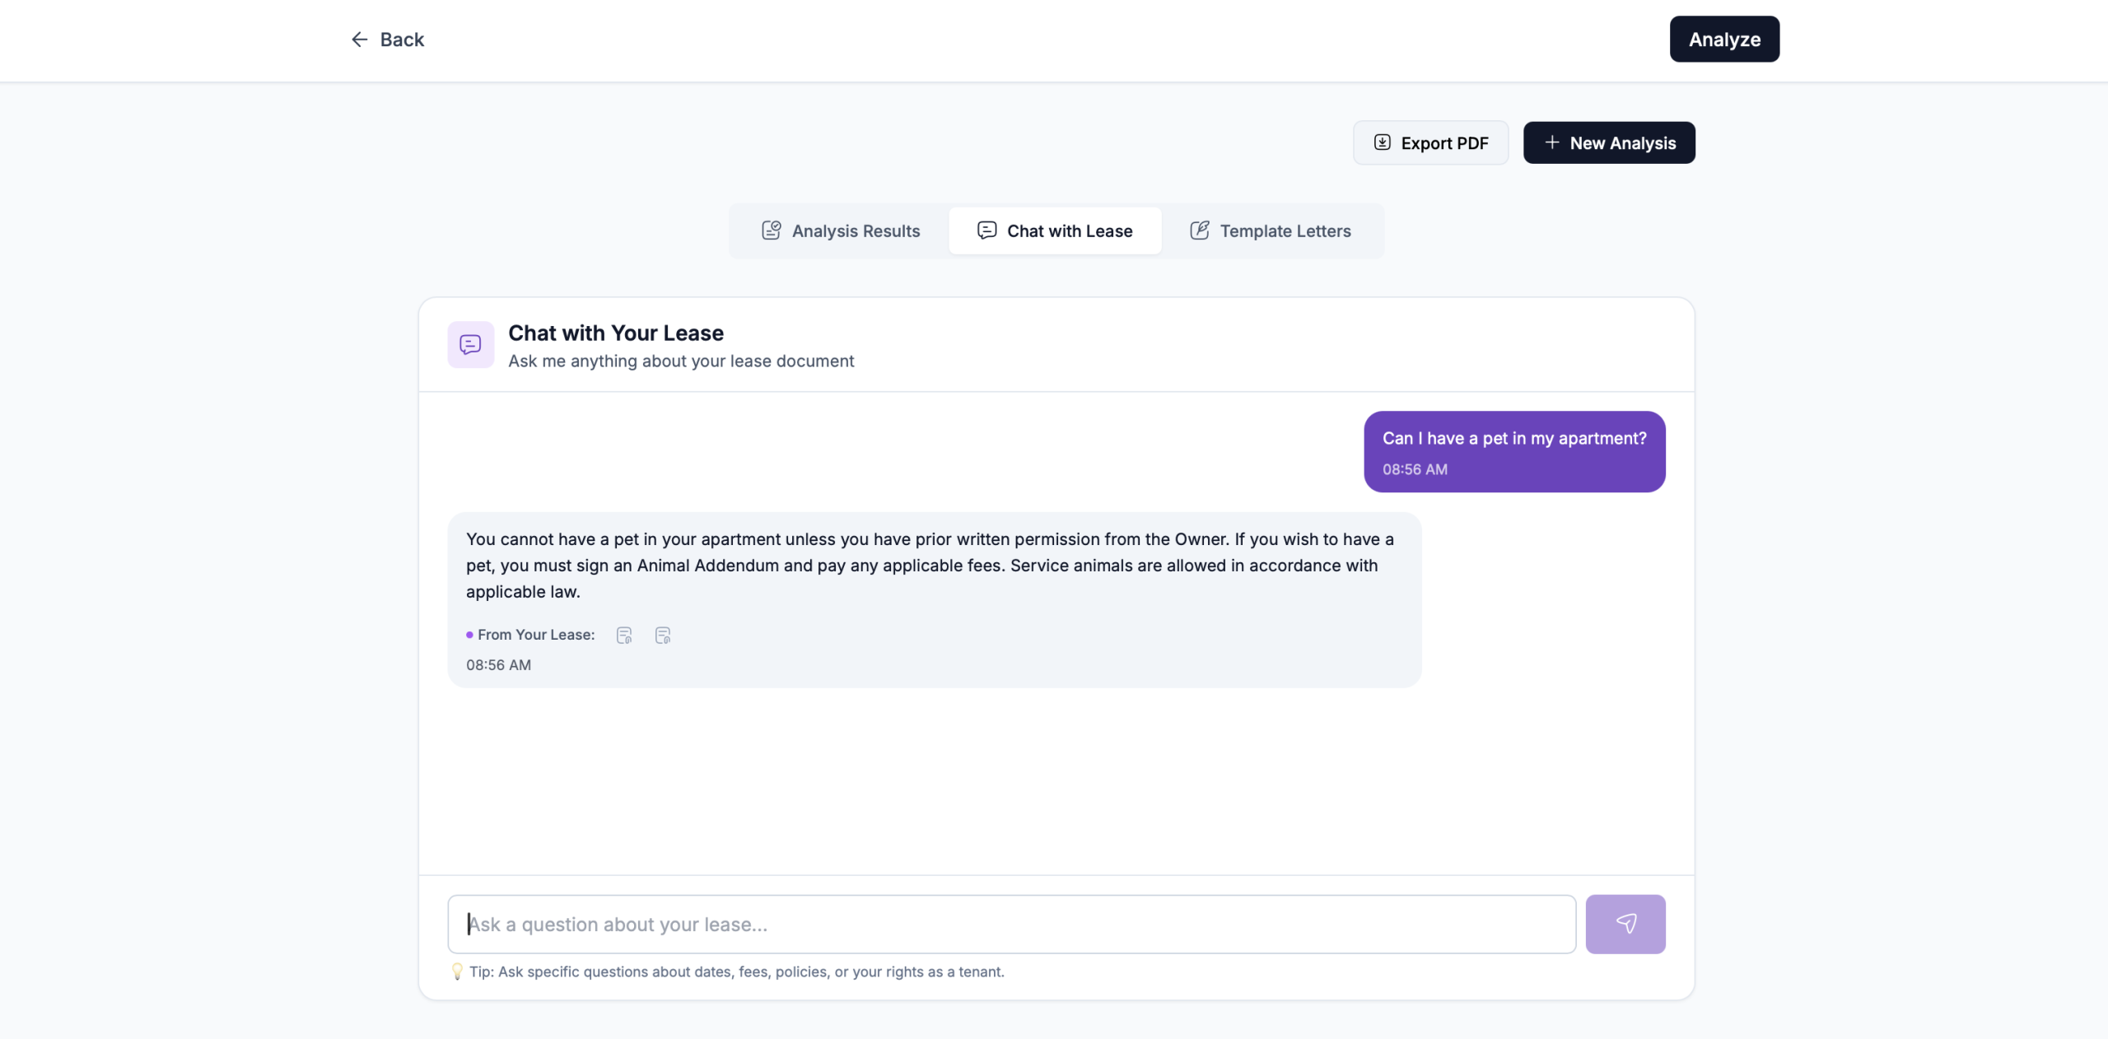
Task: Click the Template Letters pencil icon
Action: (x=1200, y=231)
